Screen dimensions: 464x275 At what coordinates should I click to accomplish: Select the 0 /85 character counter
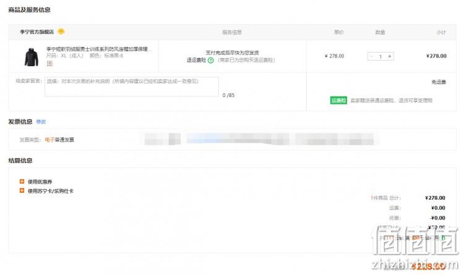pos(228,95)
